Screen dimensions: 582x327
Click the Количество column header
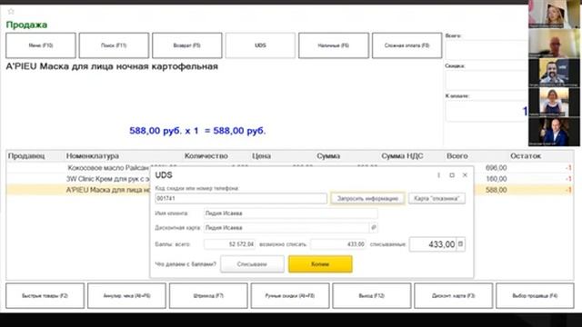[206, 156]
